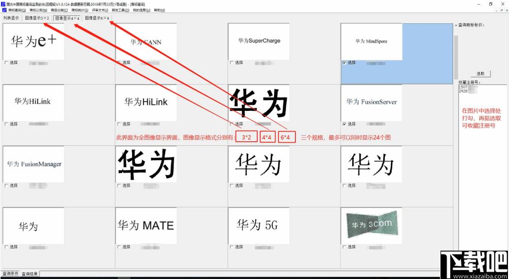
Task: Select the 华为SuperCharge trademark image
Action: [x=259, y=42]
